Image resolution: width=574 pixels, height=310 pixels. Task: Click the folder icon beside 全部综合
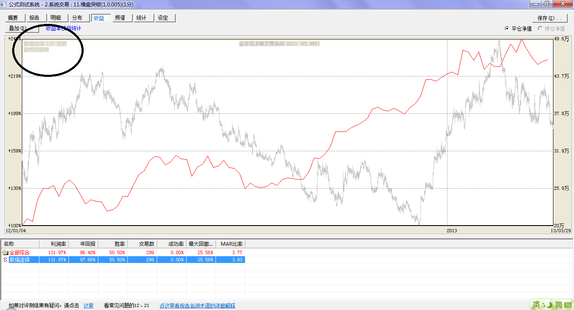coord(5,252)
